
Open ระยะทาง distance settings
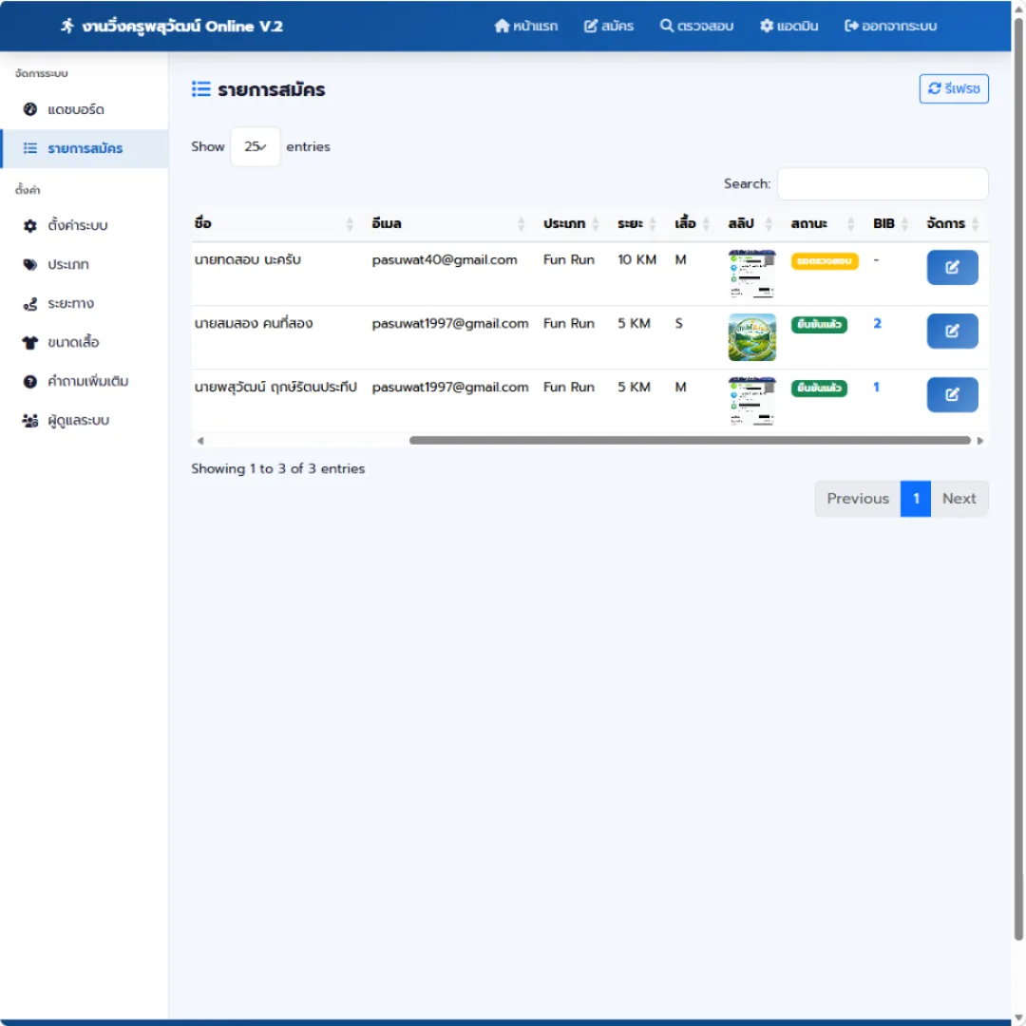pos(85,304)
